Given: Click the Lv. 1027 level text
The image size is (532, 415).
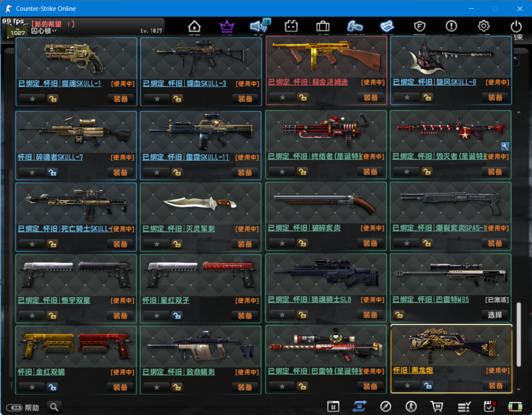Looking at the screenshot, I should point(151,31).
